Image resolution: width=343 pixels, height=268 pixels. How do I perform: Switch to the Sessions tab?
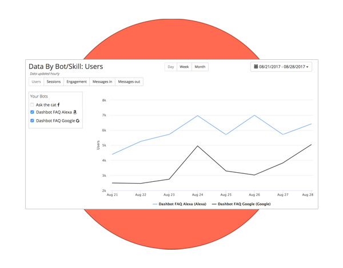54,82
